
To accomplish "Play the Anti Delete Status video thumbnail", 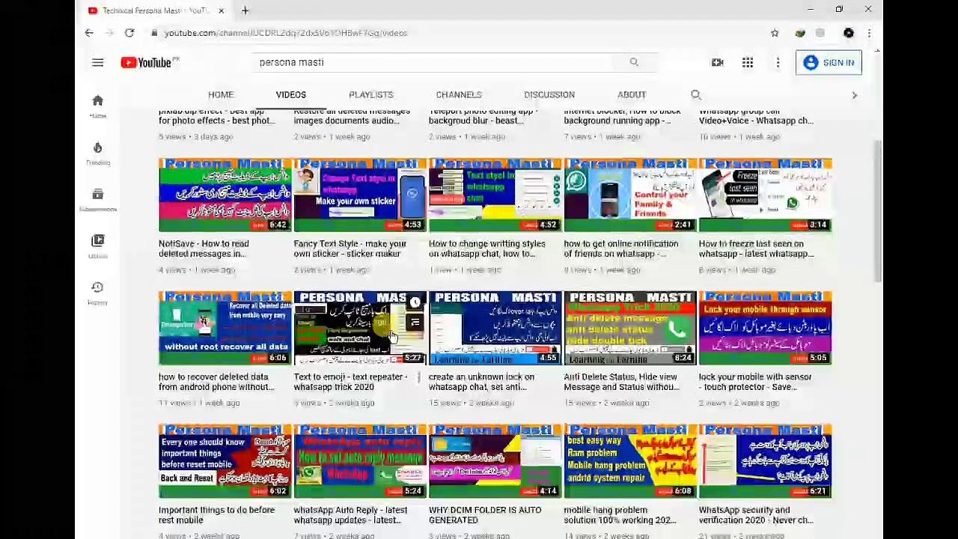I will point(630,328).
